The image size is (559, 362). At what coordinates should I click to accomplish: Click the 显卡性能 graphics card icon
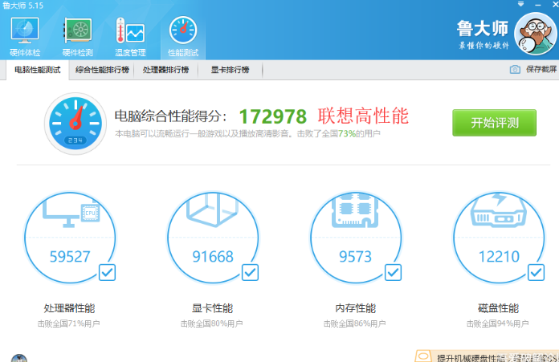click(212, 210)
